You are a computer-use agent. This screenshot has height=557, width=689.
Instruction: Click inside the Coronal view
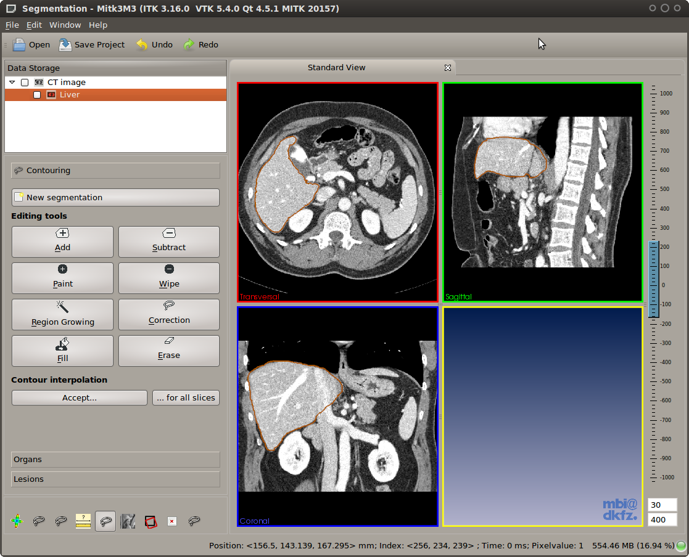(337, 416)
